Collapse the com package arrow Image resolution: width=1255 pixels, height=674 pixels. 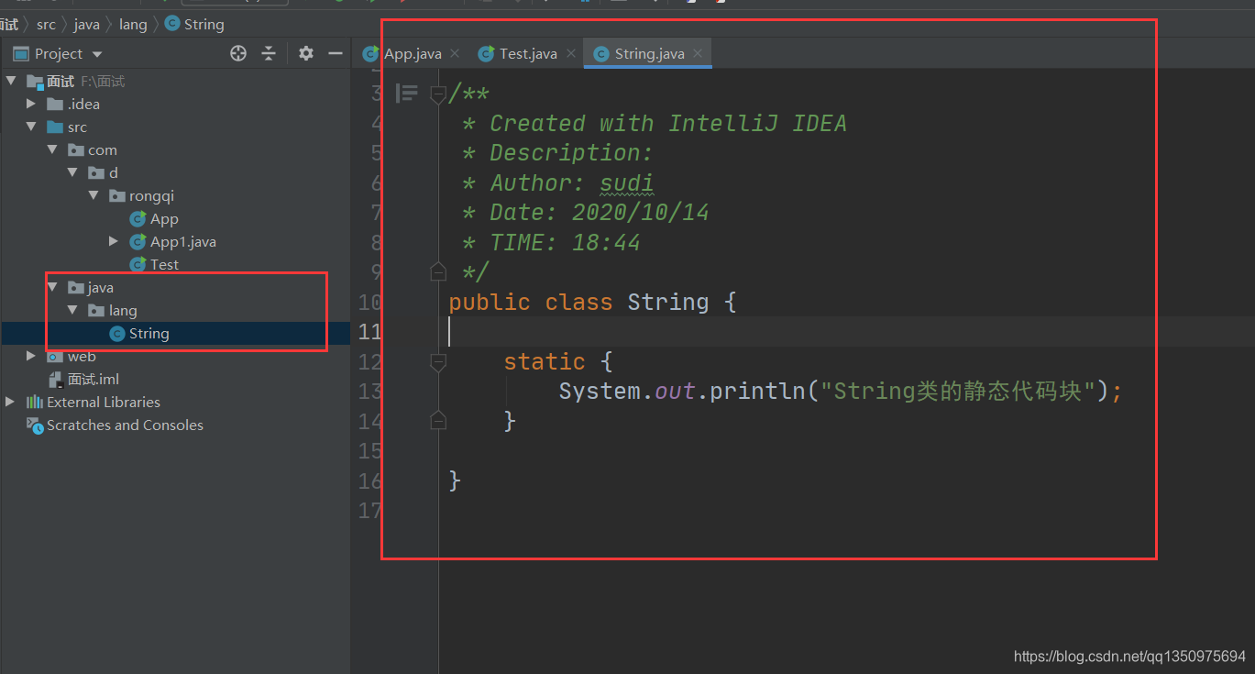[x=52, y=149]
